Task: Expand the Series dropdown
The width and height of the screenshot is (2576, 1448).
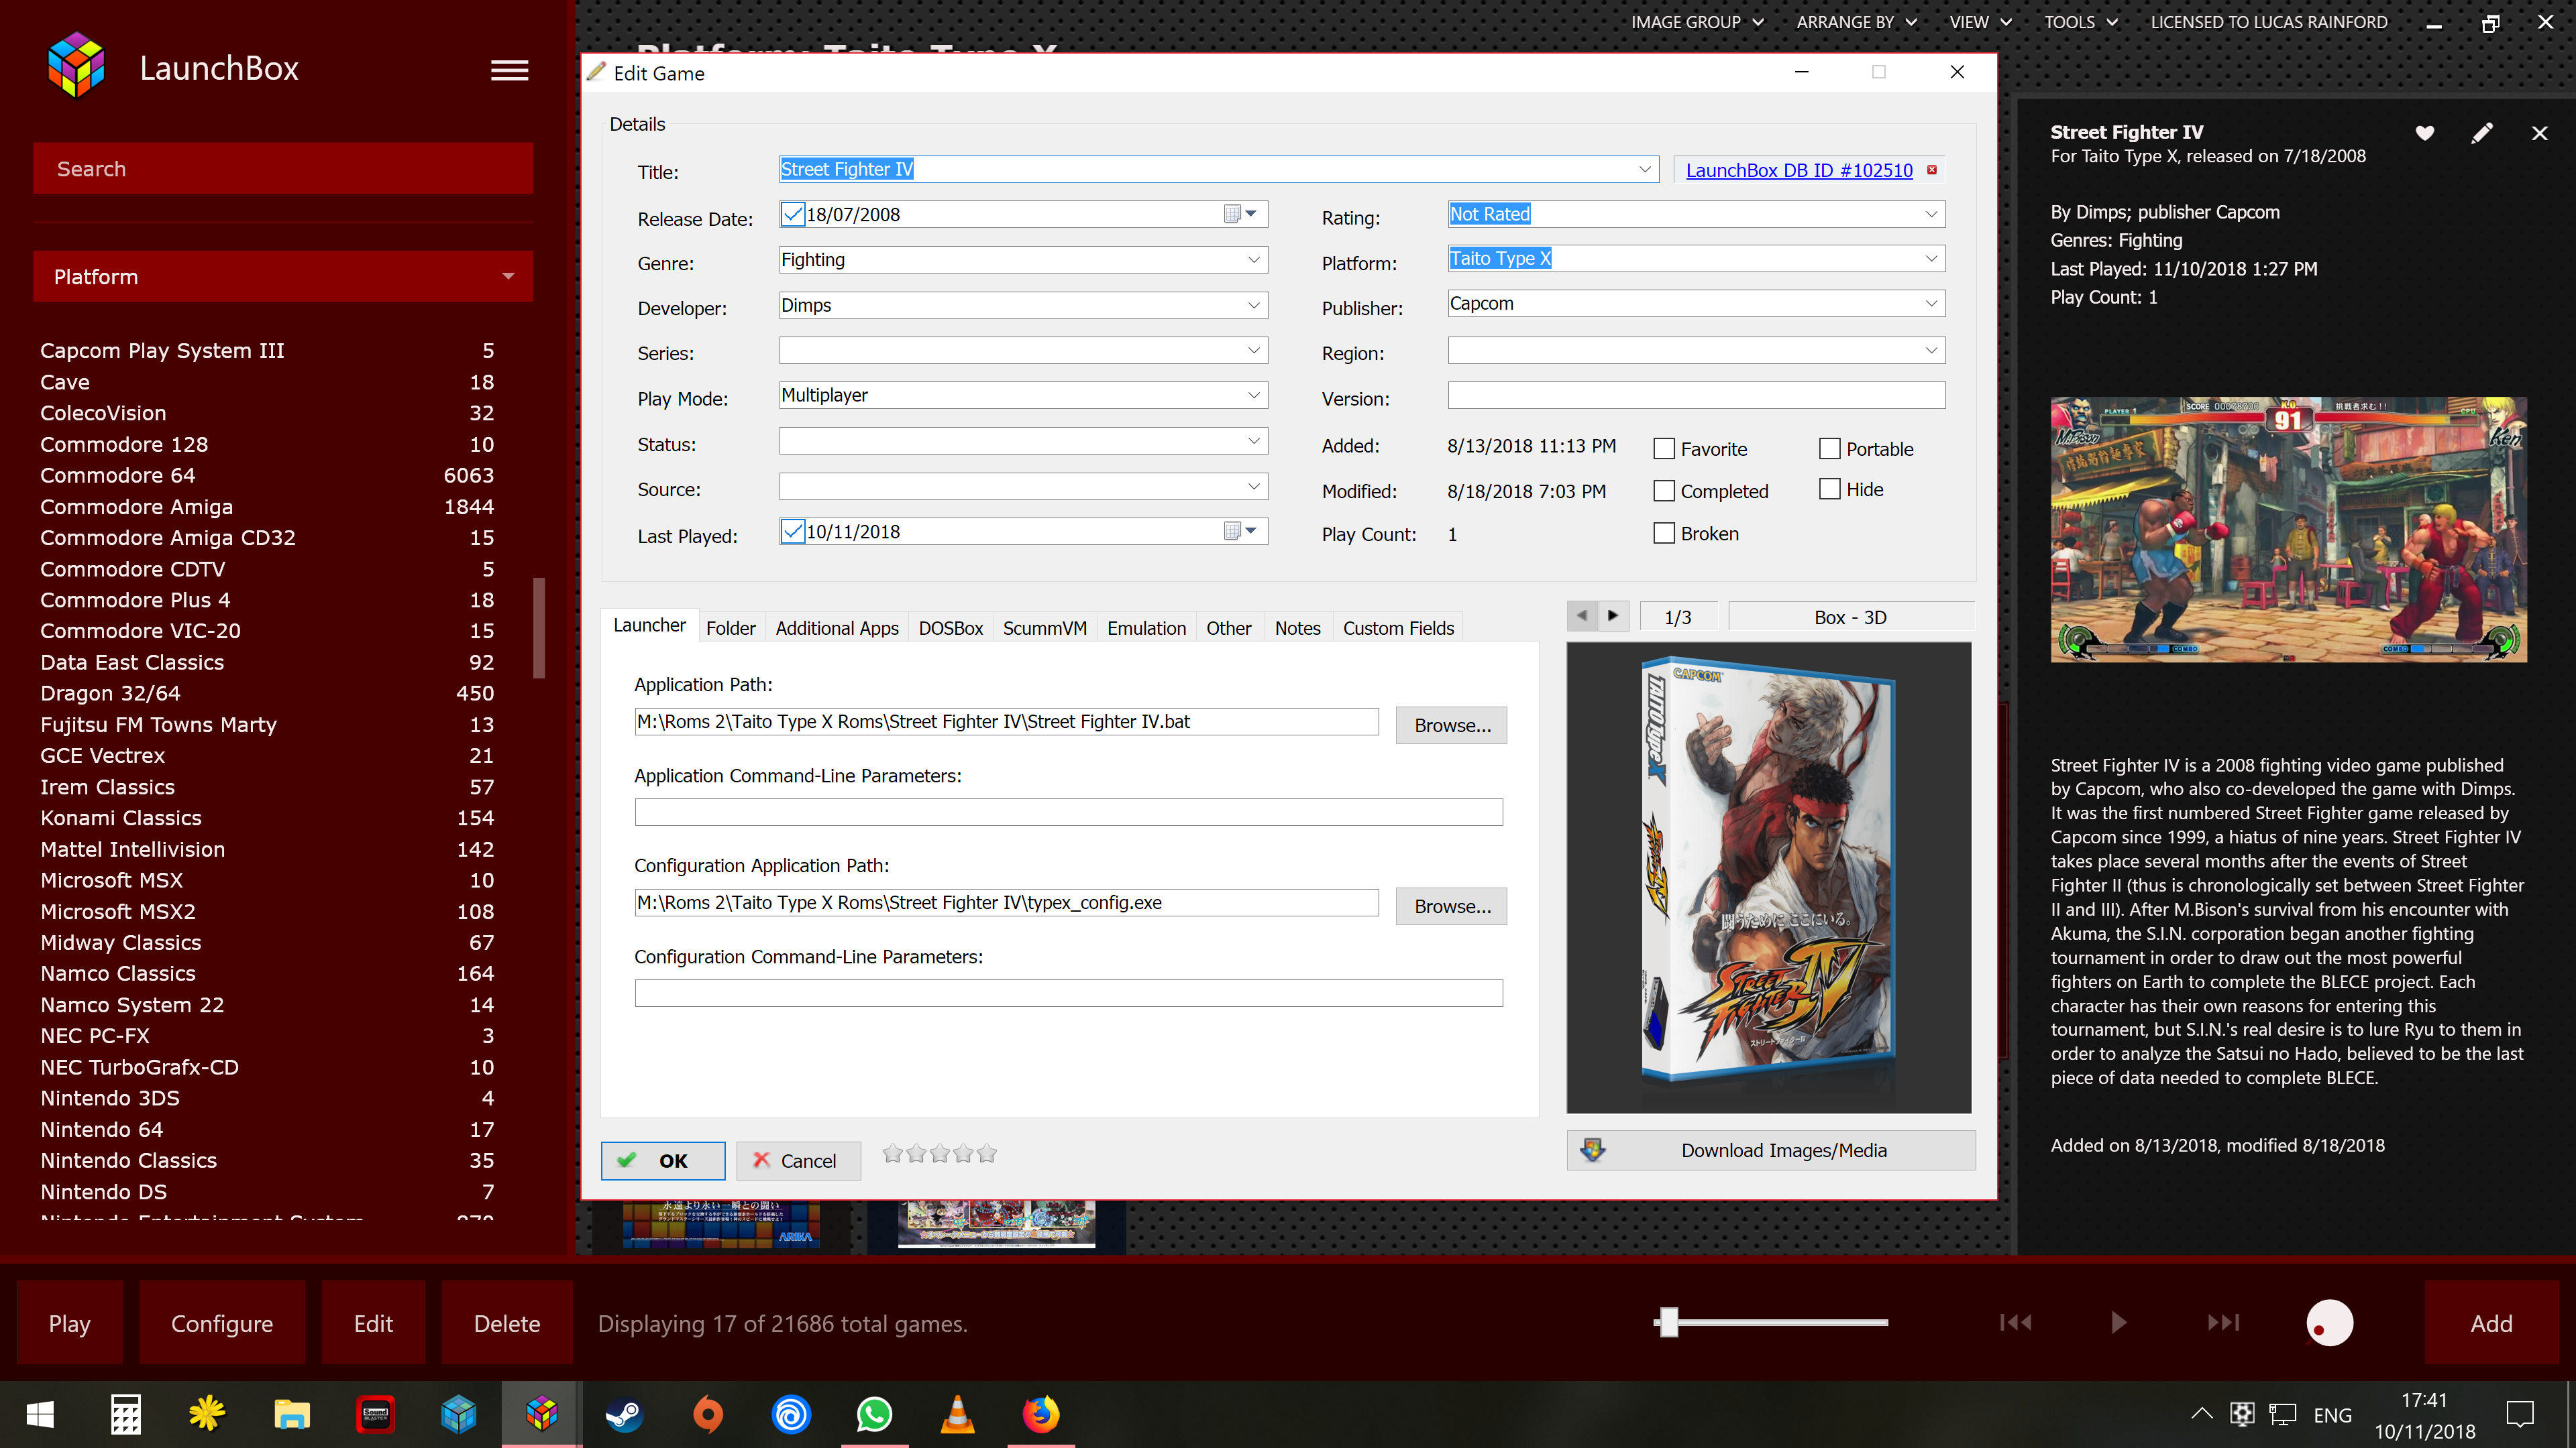Action: click(1254, 350)
